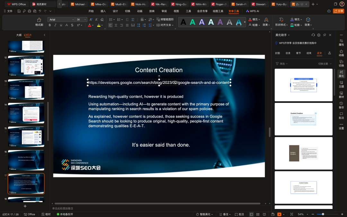Click the fit-to-window zoom icon
The width and height of the screenshot is (347, 217).
(292, 214)
